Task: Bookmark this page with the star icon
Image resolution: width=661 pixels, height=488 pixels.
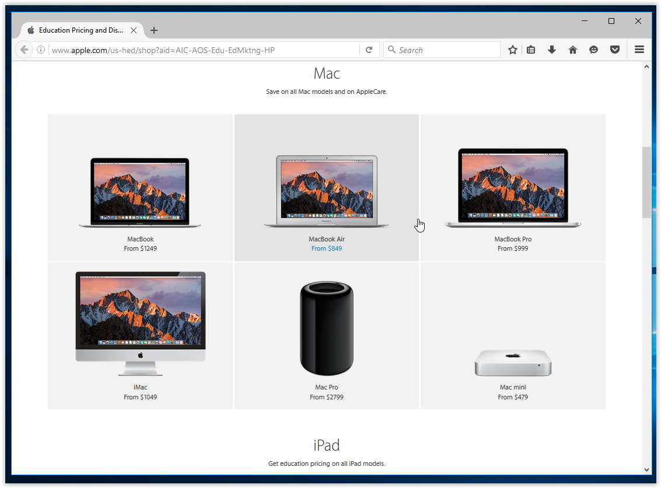Action: [x=513, y=50]
